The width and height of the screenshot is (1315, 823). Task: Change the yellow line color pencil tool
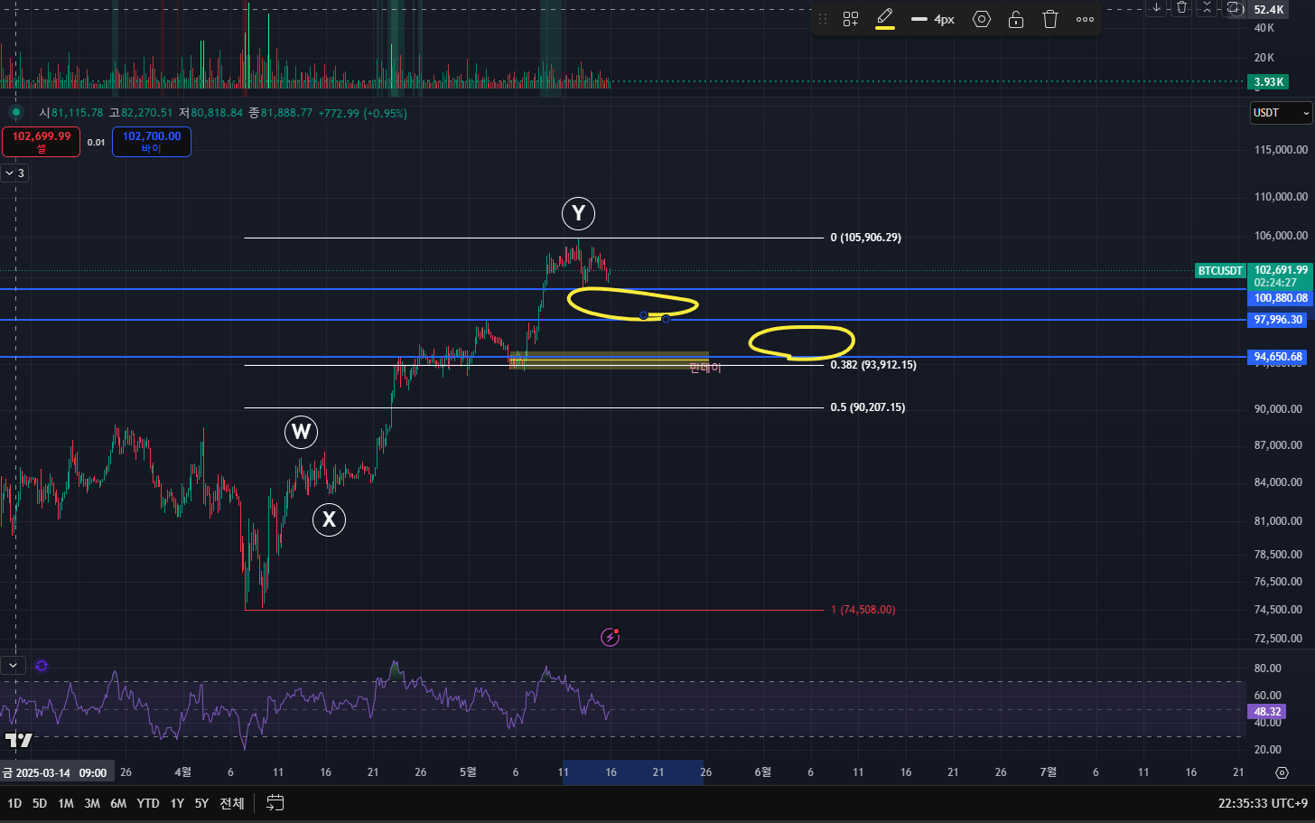click(885, 19)
